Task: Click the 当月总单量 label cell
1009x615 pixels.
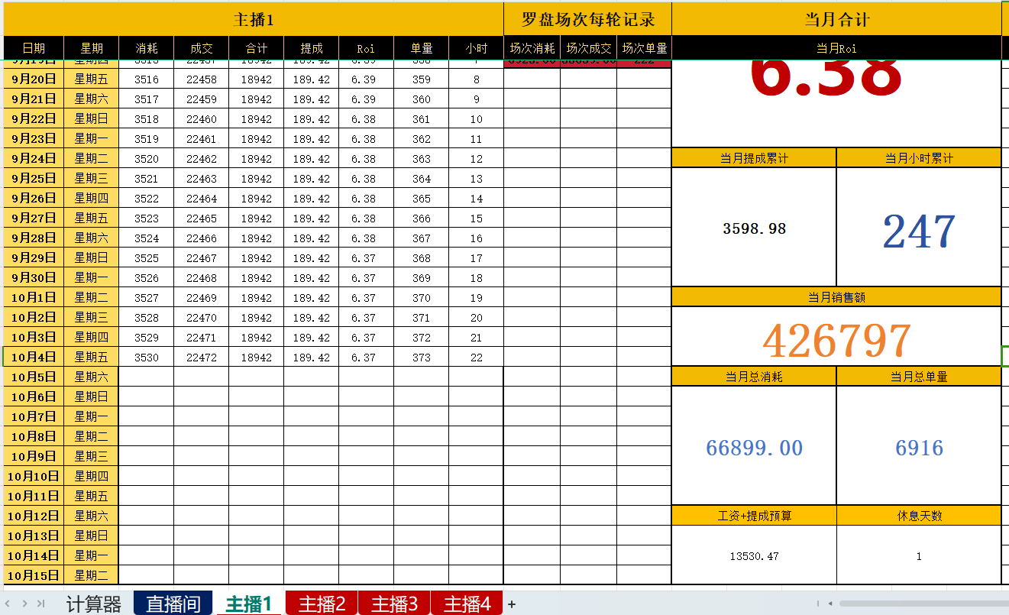Action: pyautogui.click(x=919, y=377)
